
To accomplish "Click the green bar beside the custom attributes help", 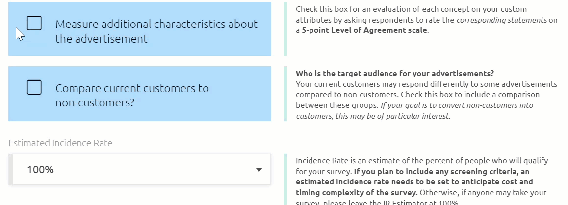I will [x=286, y=29].
